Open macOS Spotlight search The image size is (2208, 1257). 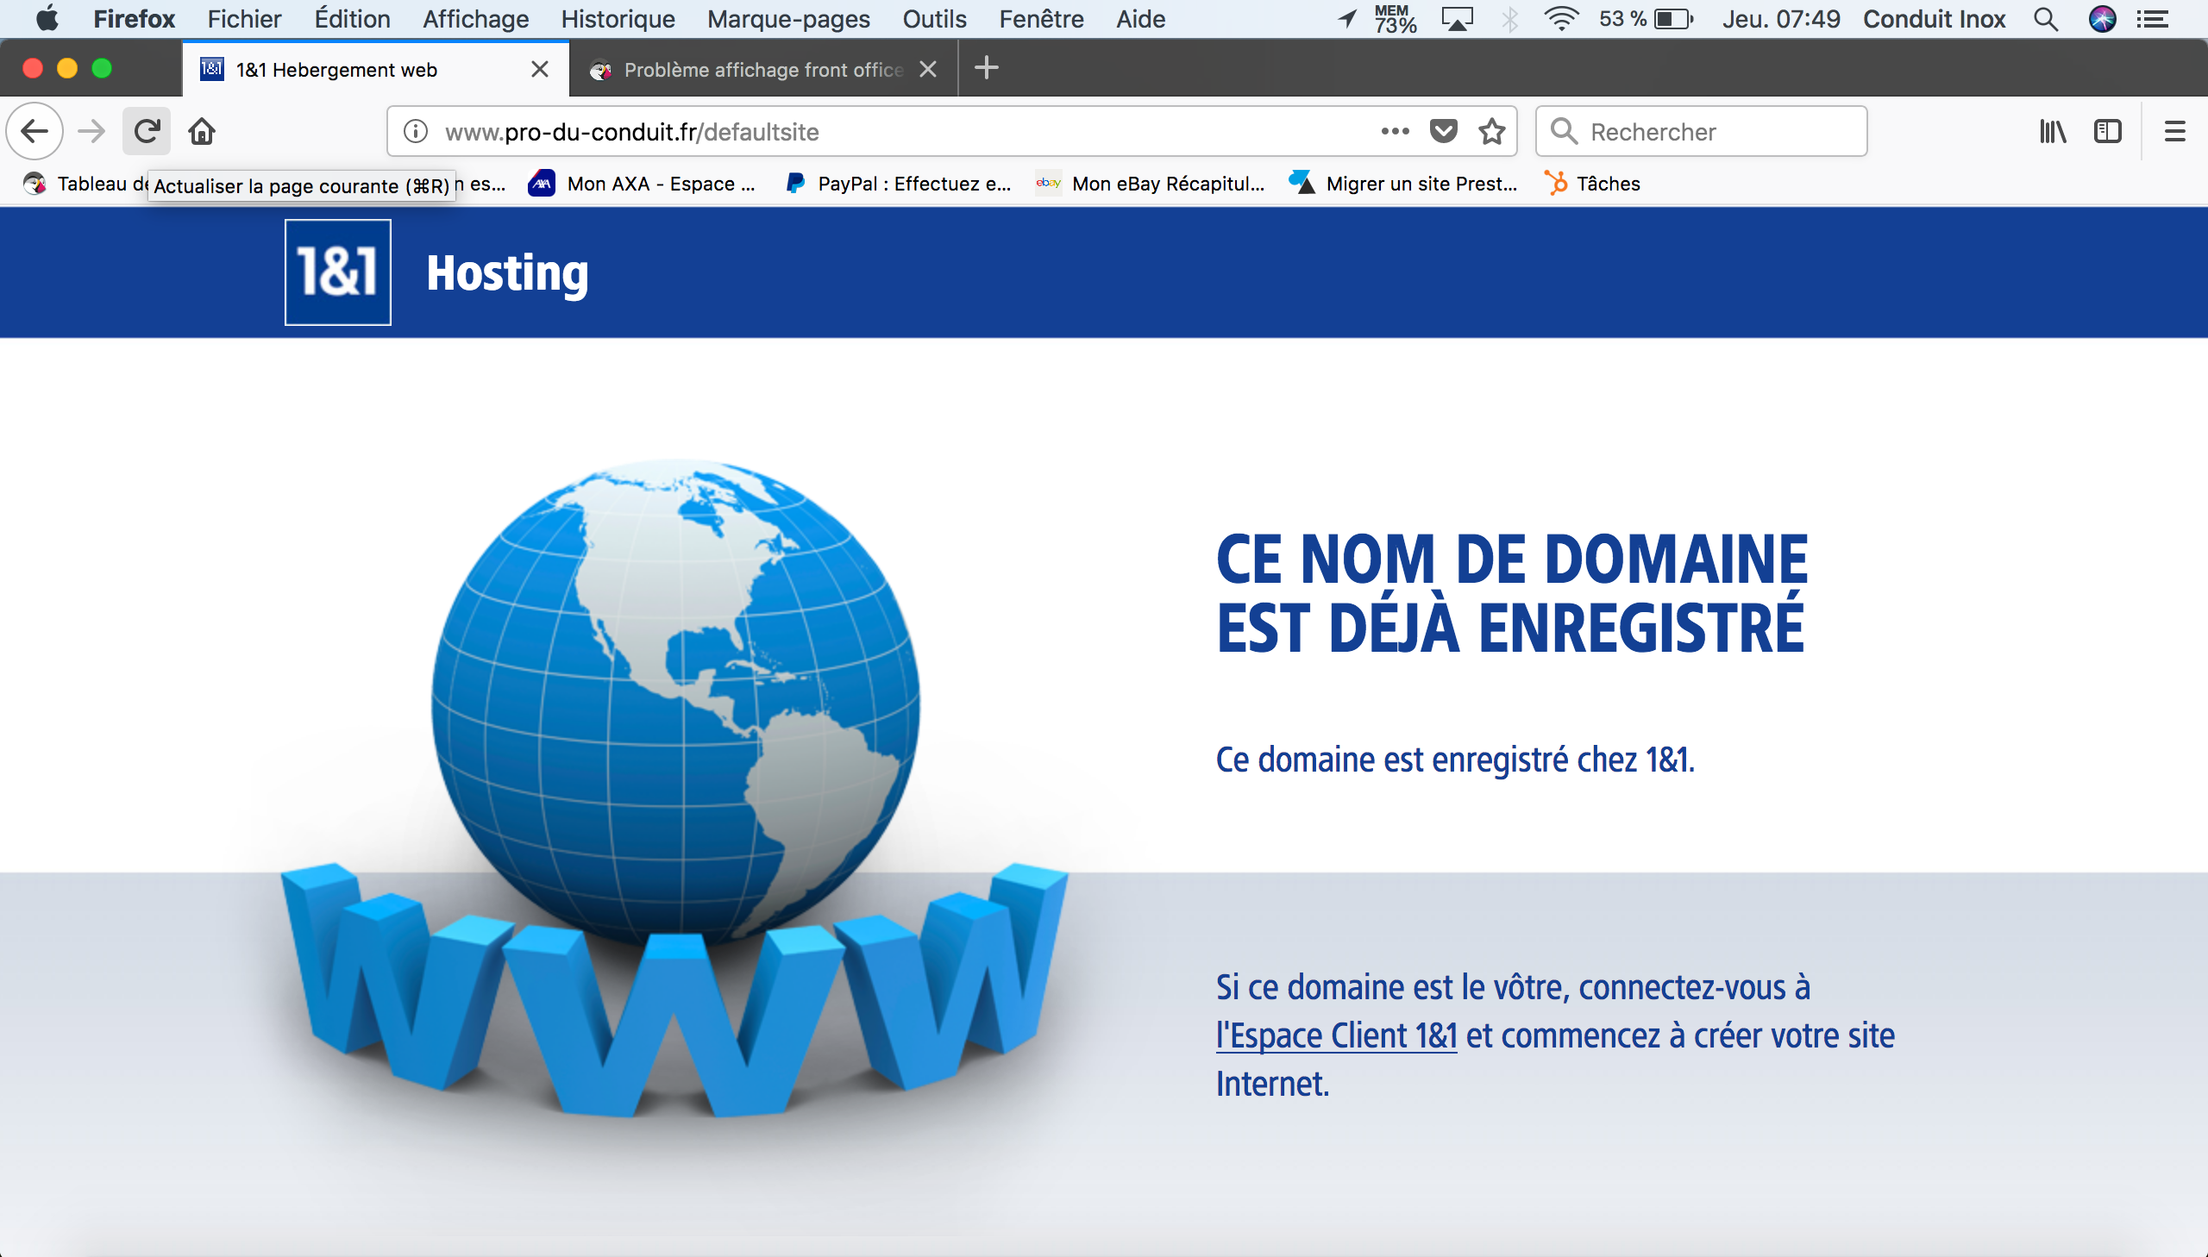[2046, 18]
